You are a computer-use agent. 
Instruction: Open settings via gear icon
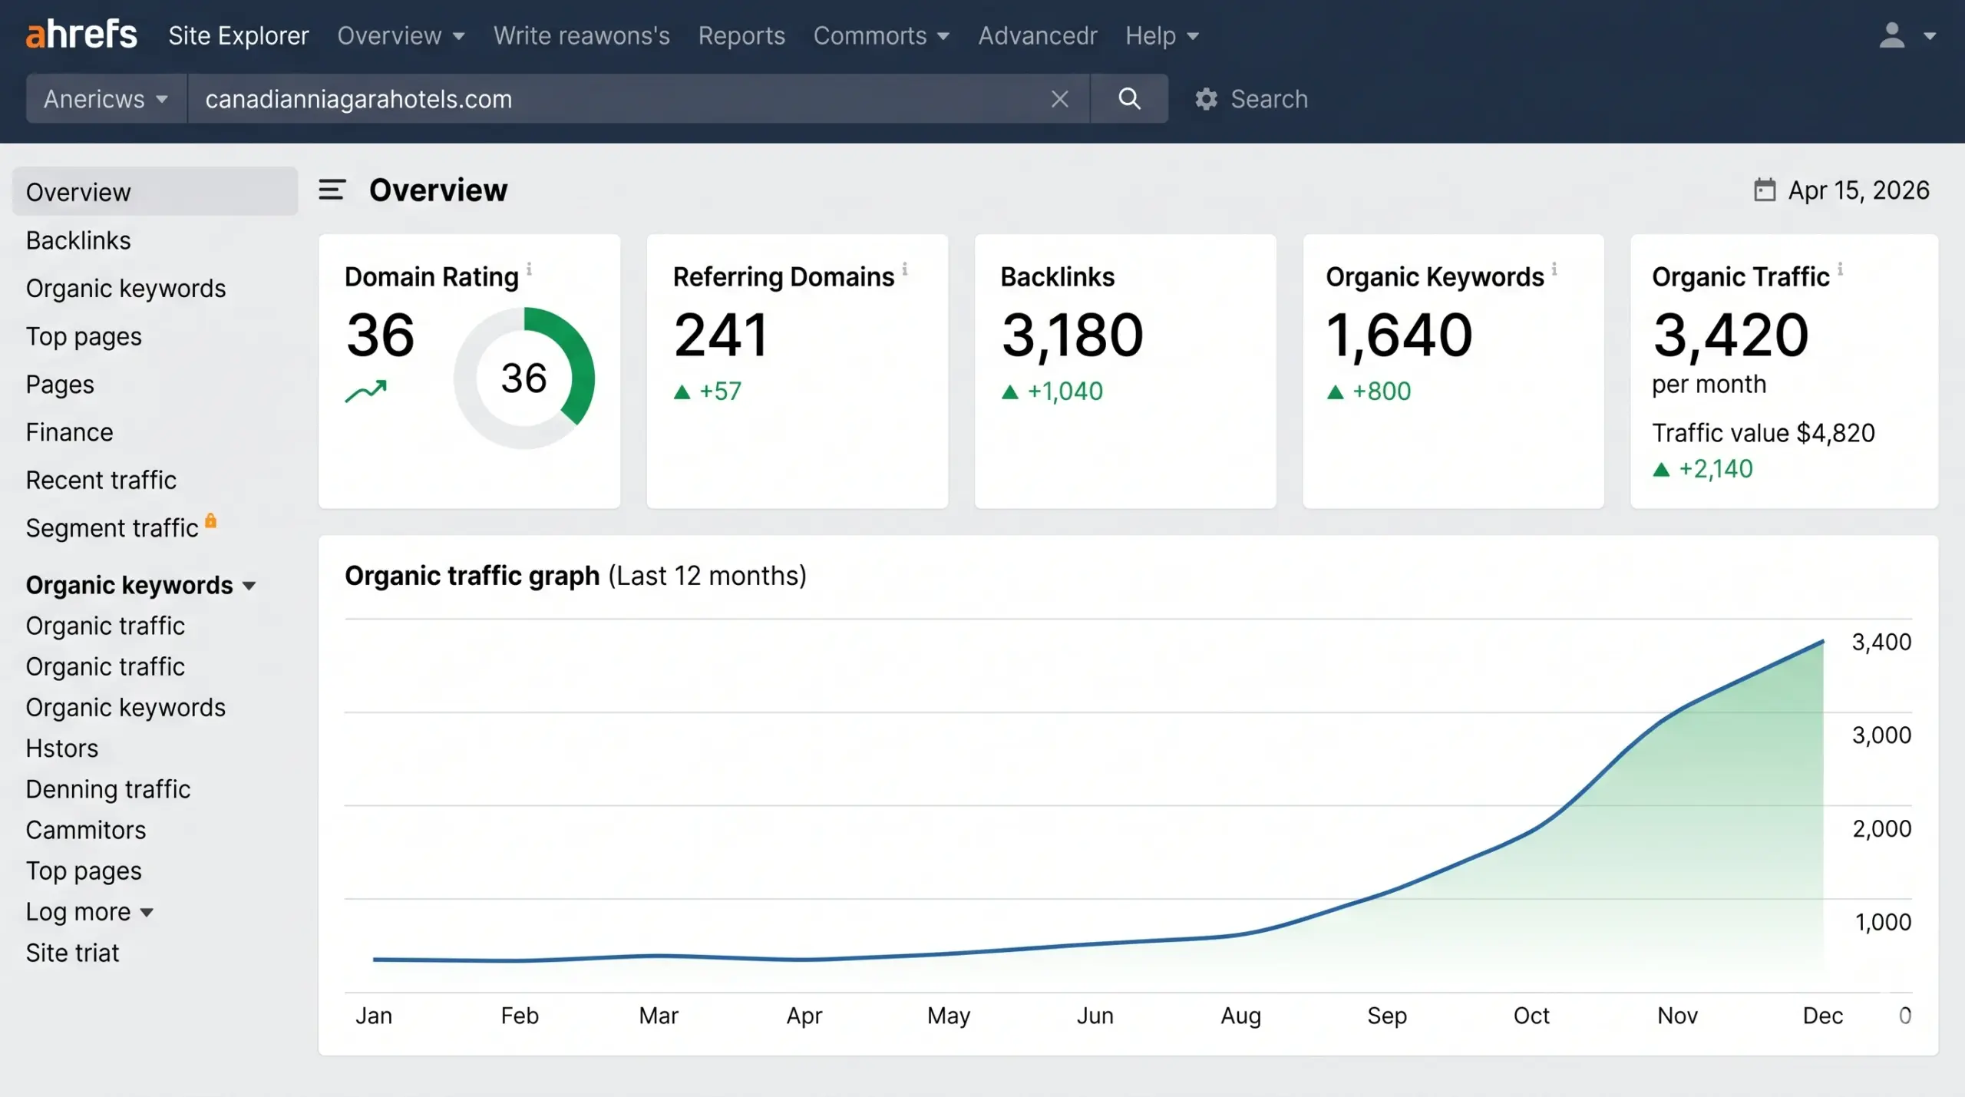click(x=1206, y=99)
